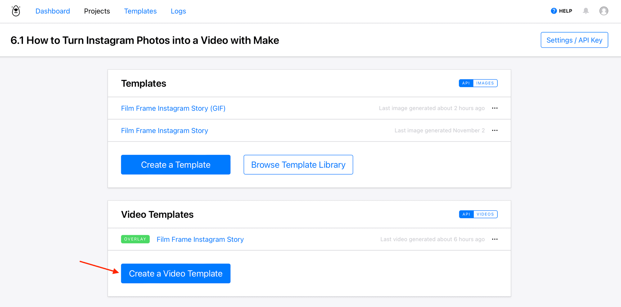This screenshot has width=621, height=307.
Task: Open the notification bell
Action: pos(586,11)
